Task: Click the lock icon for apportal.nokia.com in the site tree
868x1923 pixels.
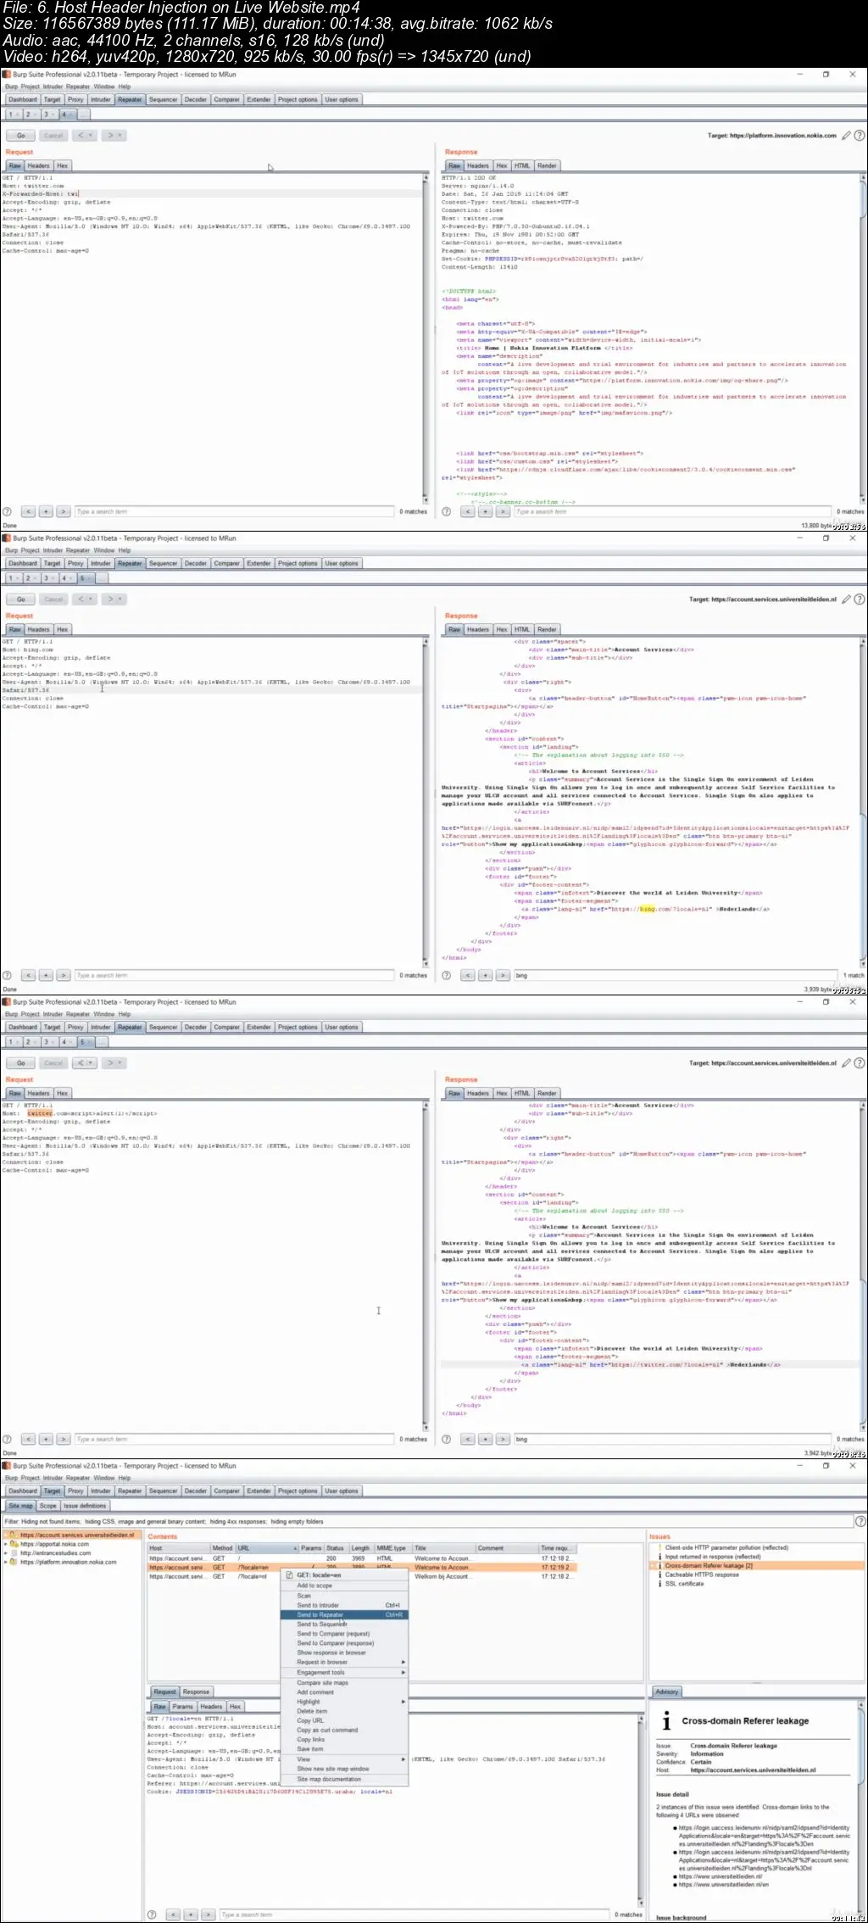Action: (14, 1544)
